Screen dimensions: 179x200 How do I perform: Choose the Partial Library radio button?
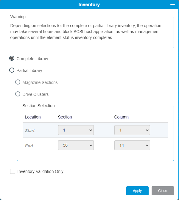pyautogui.click(x=12, y=70)
